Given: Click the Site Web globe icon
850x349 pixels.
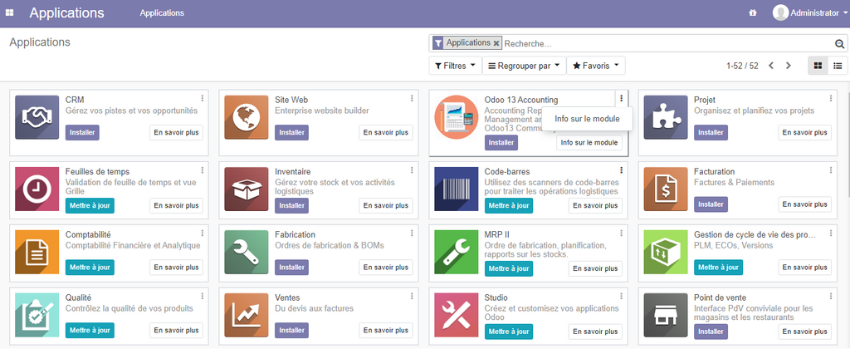Looking at the screenshot, I should pyautogui.click(x=246, y=118).
